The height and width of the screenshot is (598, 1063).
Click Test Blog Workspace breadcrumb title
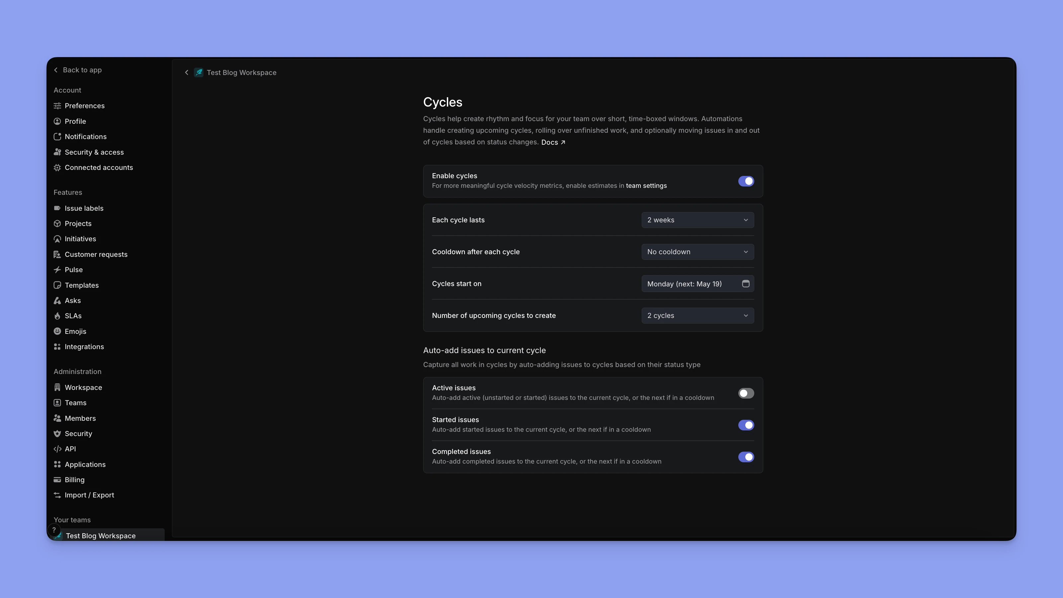pyautogui.click(x=241, y=73)
